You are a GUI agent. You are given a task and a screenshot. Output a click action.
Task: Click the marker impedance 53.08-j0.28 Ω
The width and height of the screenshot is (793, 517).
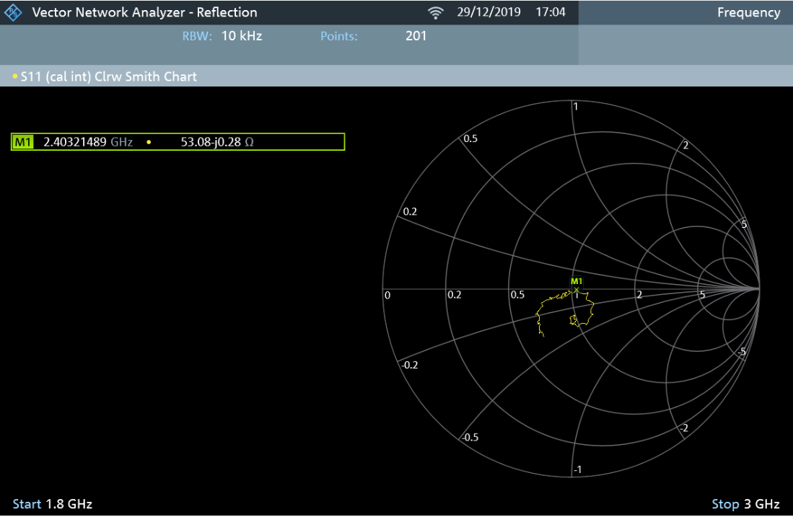[x=217, y=142]
